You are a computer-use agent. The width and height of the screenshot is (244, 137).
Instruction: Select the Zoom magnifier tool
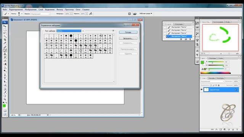[5, 99]
